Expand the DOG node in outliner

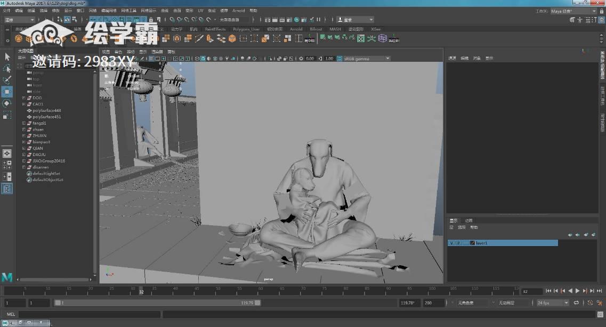23,98
